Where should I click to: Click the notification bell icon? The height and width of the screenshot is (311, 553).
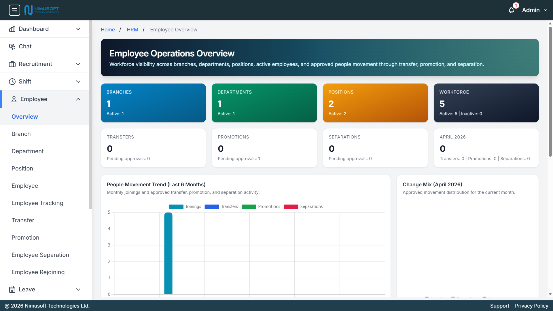[x=512, y=10]
